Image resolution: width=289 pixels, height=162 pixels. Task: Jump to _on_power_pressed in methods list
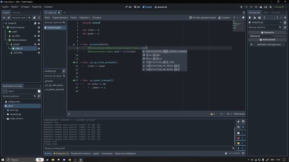click(x=54, y=90)
